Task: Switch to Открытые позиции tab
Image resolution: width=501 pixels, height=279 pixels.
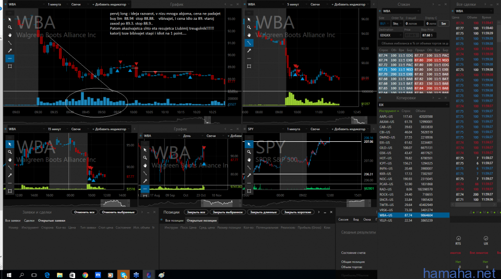Action: [x=201, y=221]
